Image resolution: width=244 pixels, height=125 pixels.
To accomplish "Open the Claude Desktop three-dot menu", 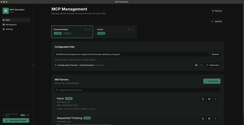I will (x=89, y=30).
